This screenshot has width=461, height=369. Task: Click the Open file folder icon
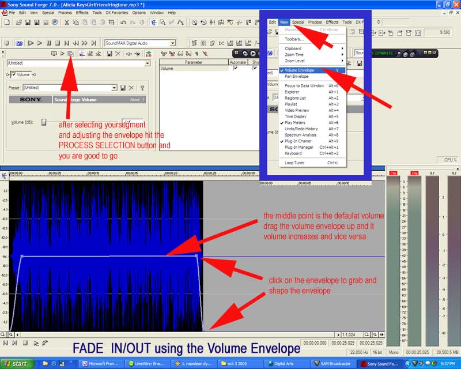point(18,22)
